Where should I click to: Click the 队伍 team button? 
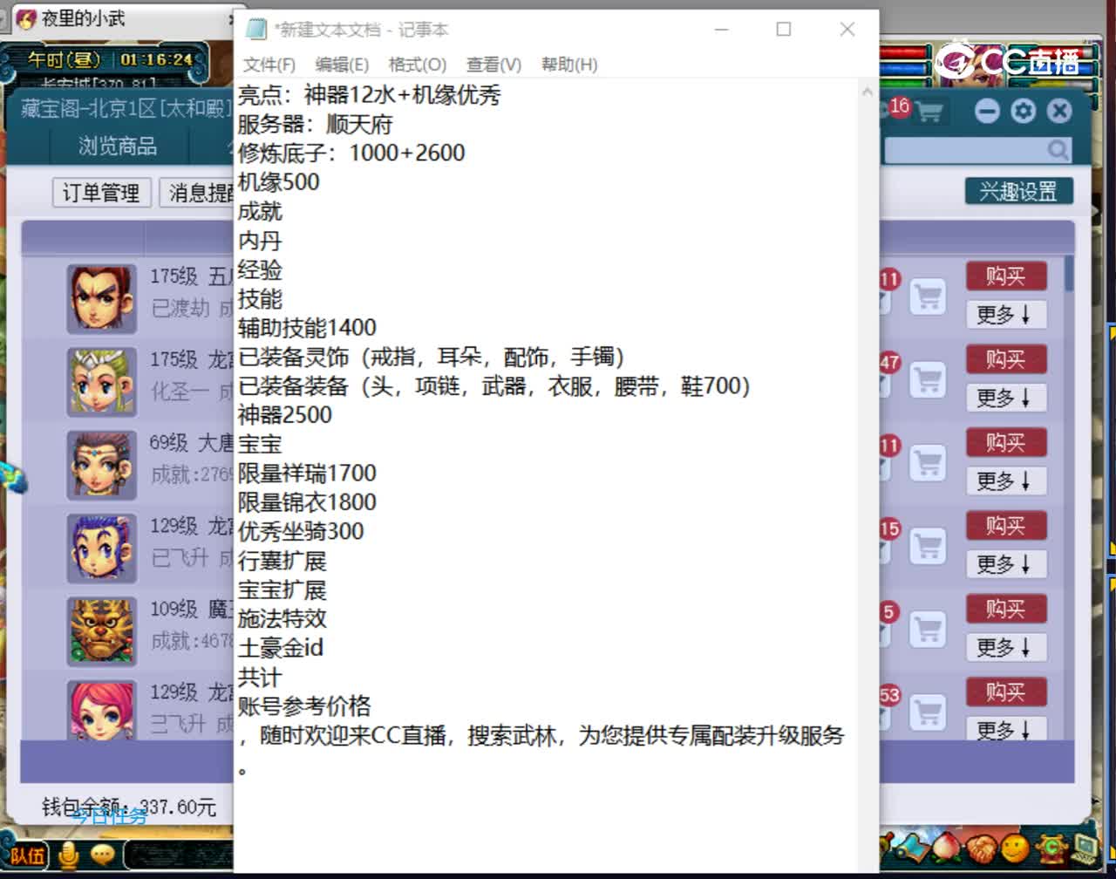click(27, 855)
